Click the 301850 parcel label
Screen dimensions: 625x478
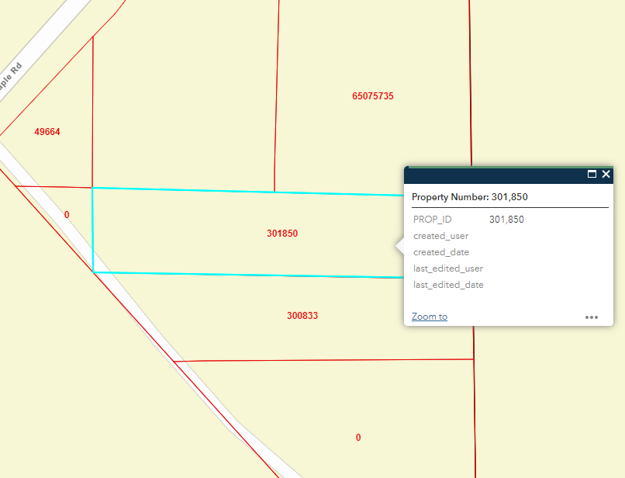(282, 234)
